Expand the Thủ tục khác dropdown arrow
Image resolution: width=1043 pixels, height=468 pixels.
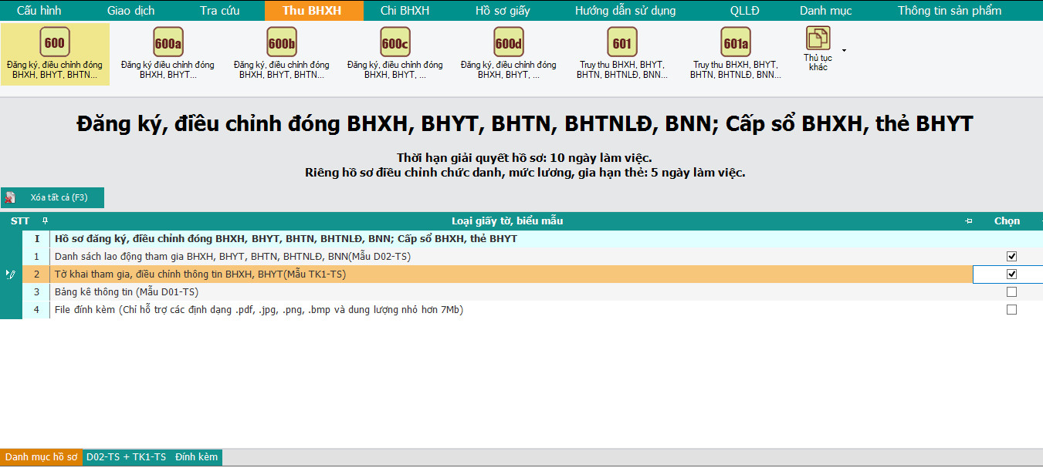(844, 51)
